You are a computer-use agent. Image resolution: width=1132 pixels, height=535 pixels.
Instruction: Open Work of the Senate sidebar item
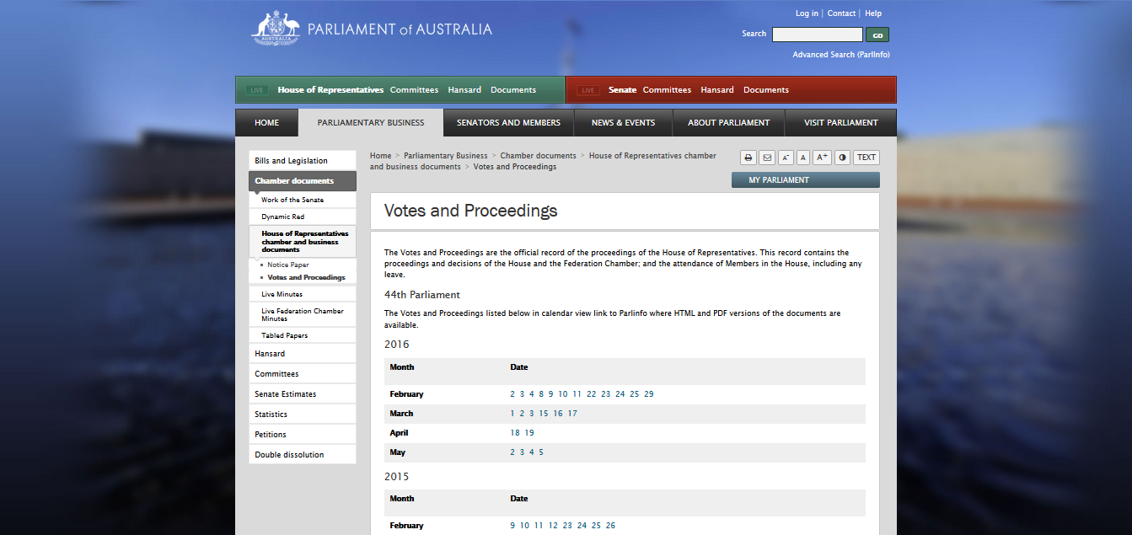pos(303,201)
